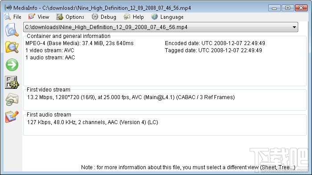Click the Language globe icon
This screenshot has width=312, height=175.
154,17
